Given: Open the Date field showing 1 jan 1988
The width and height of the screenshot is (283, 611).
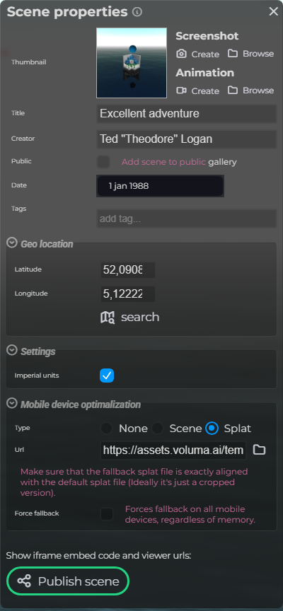Looking at the screenshot, I should point(160,186).
